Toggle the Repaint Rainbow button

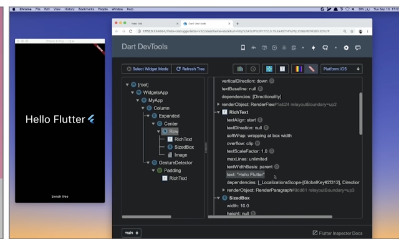tap(299, 69)
